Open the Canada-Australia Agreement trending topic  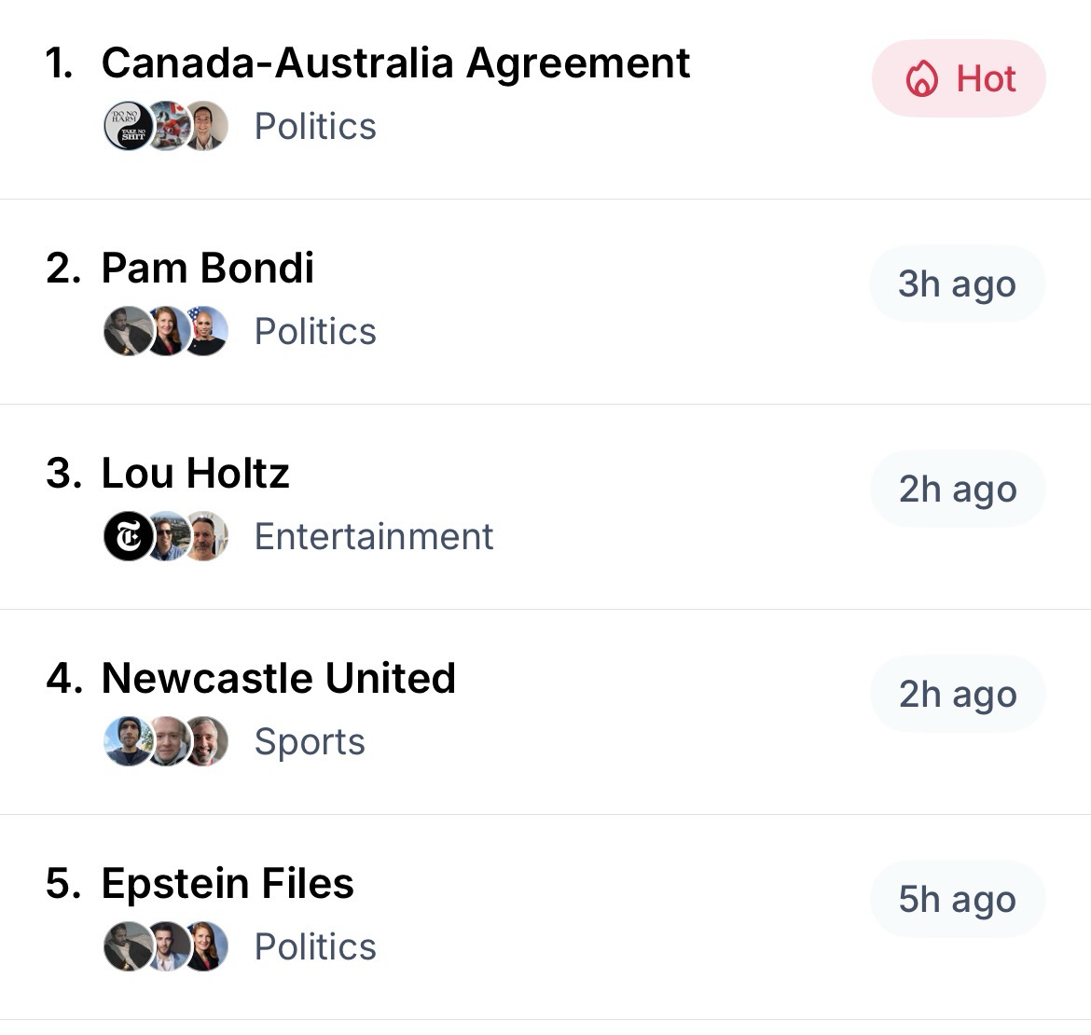click(x=395, y=63)
